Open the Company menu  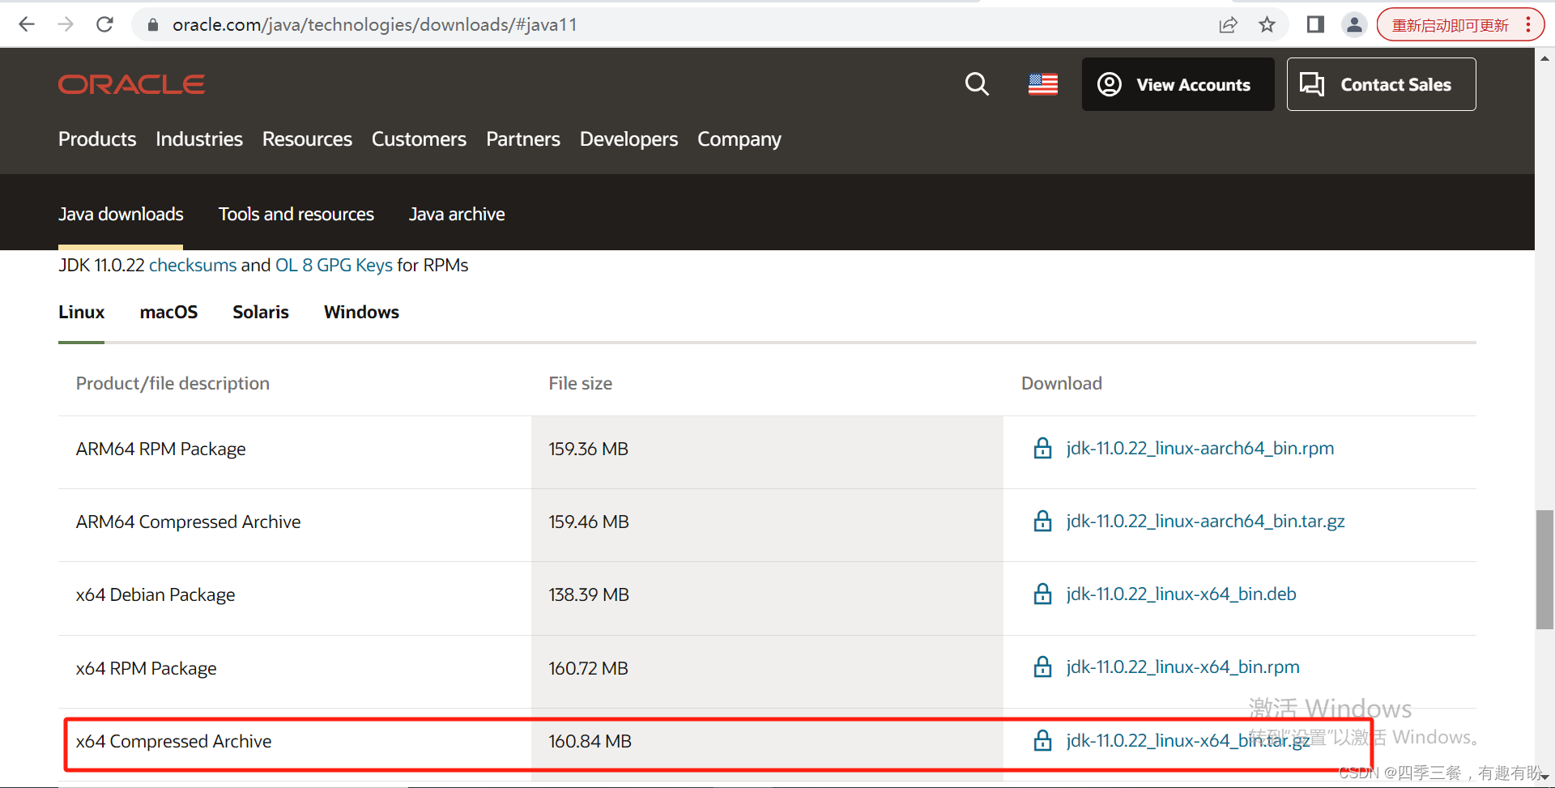point(739,139)
